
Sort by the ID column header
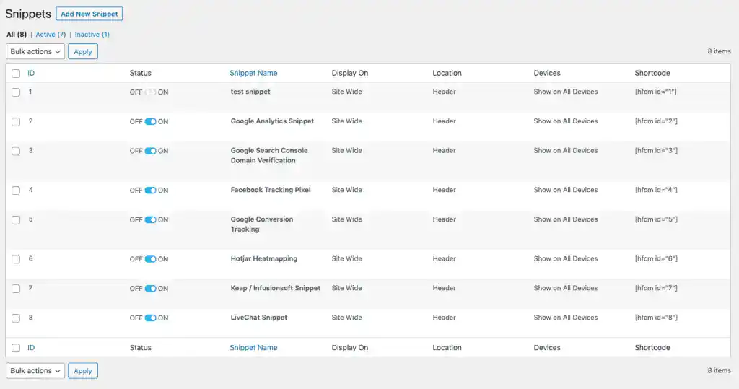point(31,74)
